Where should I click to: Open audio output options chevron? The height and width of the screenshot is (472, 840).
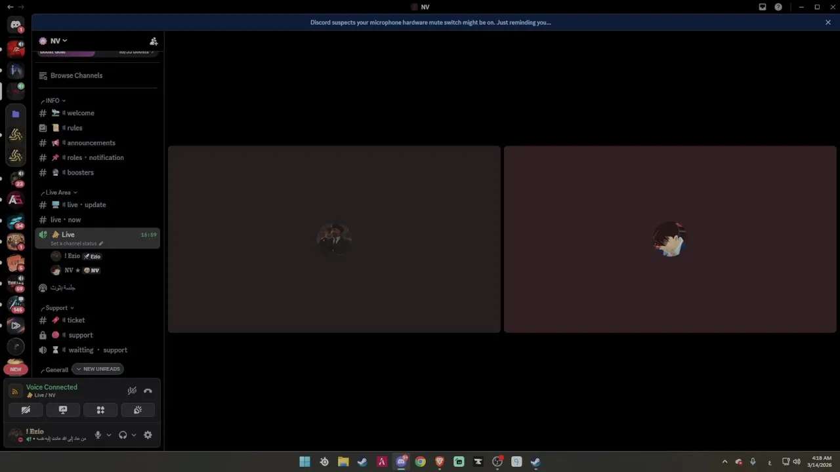pos(134,435)
